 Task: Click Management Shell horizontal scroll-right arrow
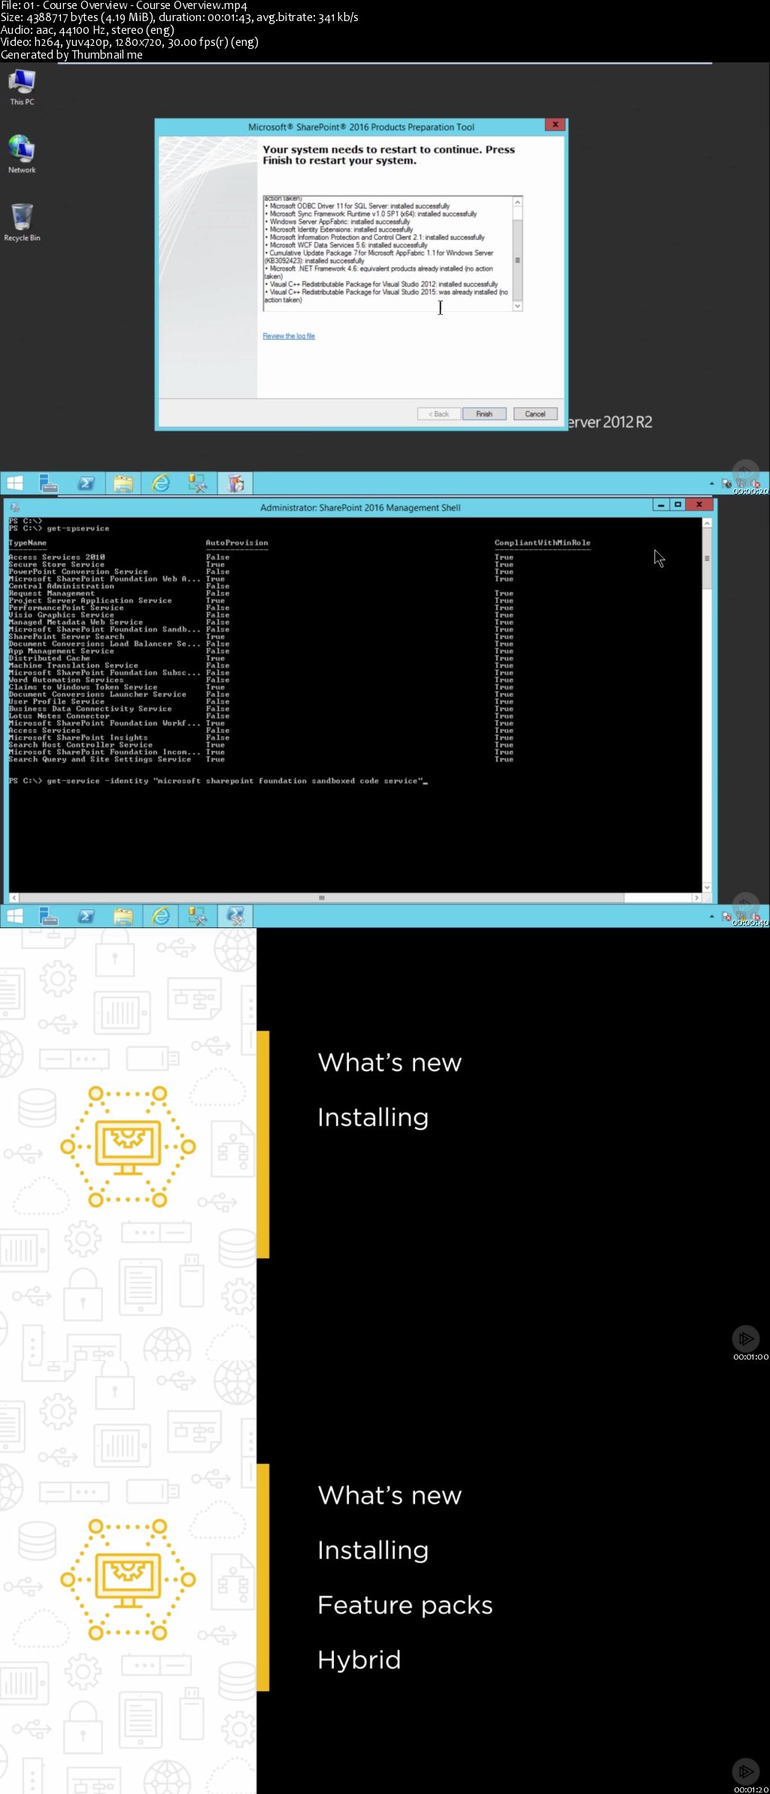tap(697, 897)
